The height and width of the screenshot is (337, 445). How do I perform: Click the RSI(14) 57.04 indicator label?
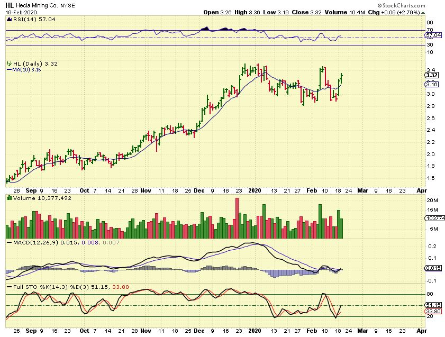[33, 19]
